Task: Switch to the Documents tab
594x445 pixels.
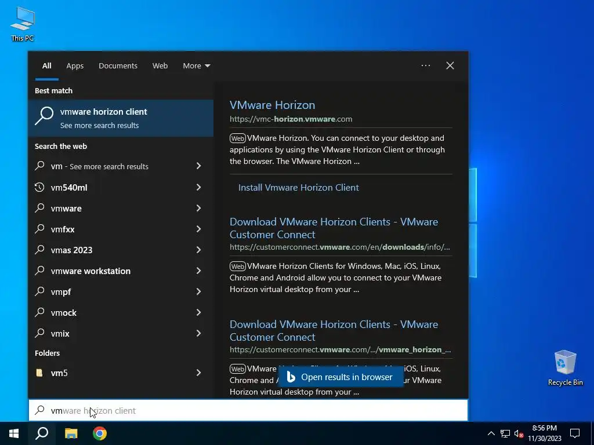Action: click(x=118, y=66)
